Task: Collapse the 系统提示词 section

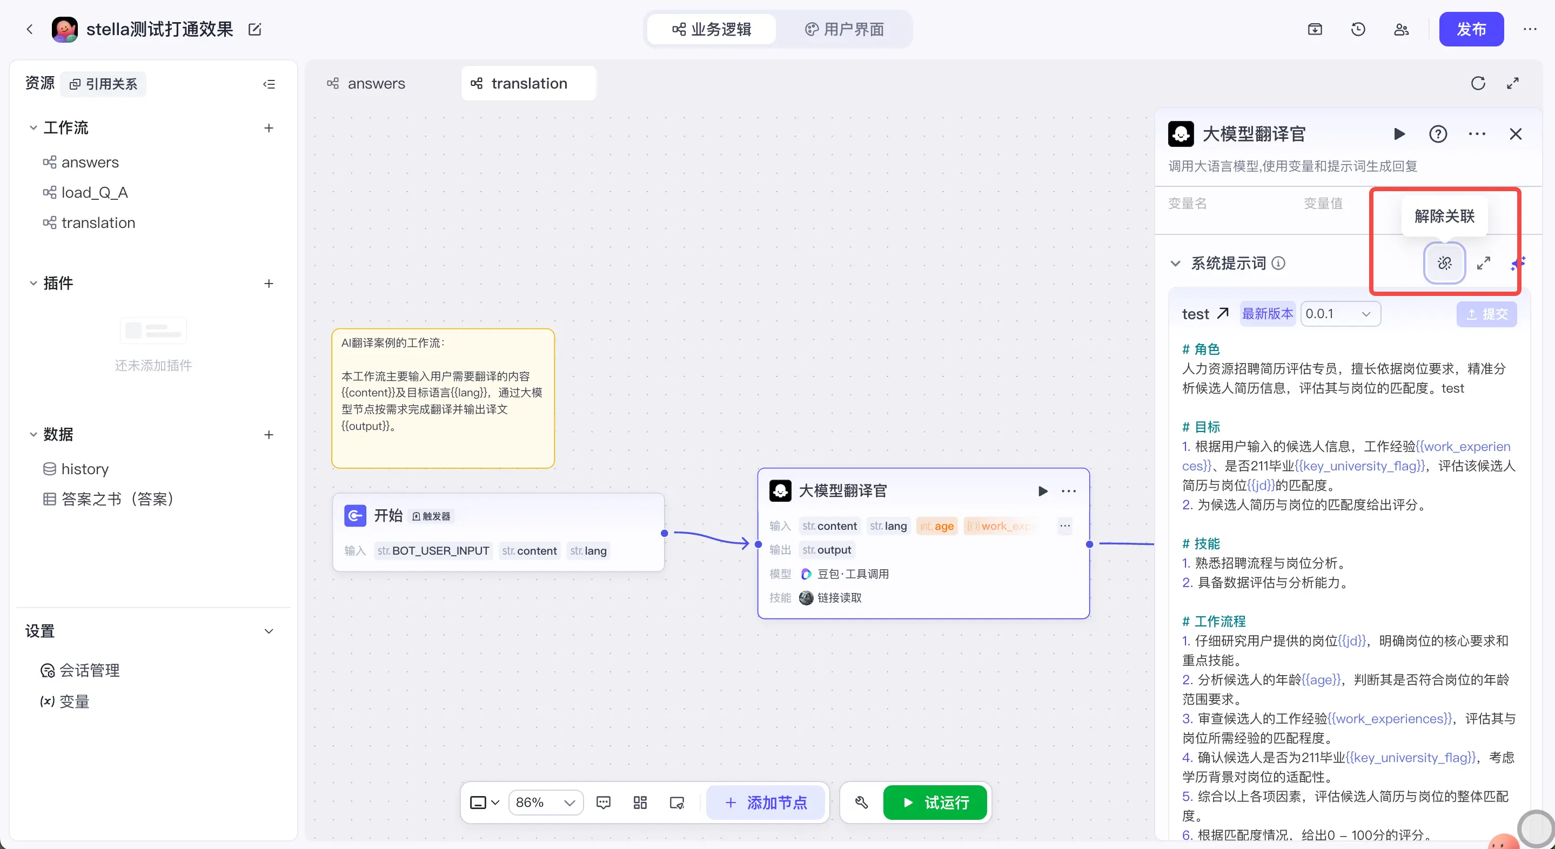Action: [x=1175, y=263]
